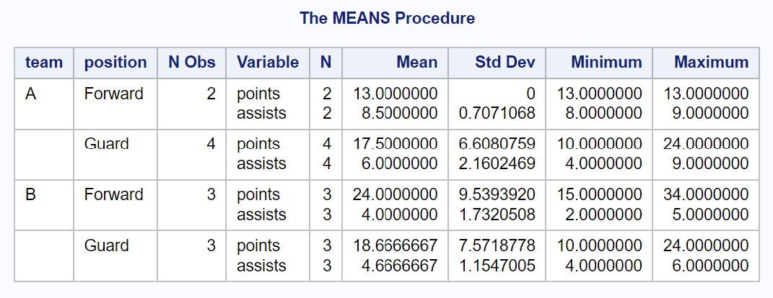The width and height of the screenshot is (773, 298).
Task: Click the N Obs column header
Action: (192, 63)
